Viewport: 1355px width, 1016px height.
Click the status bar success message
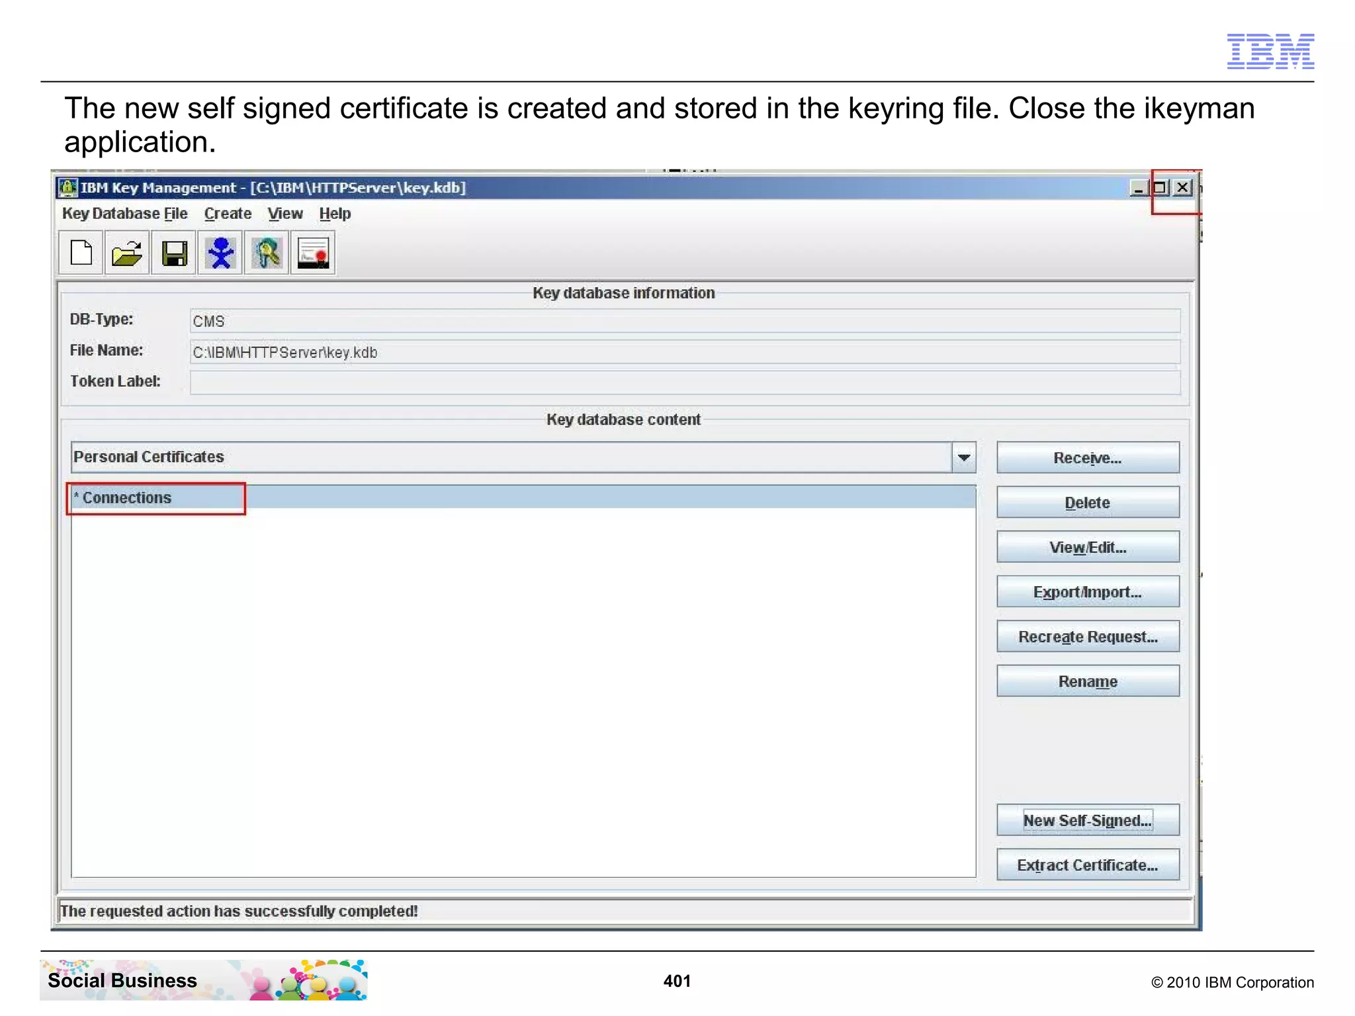pos(240,911)
